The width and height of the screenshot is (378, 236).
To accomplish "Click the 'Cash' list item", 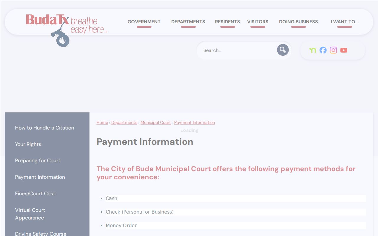I will click(x=236, y=199).
